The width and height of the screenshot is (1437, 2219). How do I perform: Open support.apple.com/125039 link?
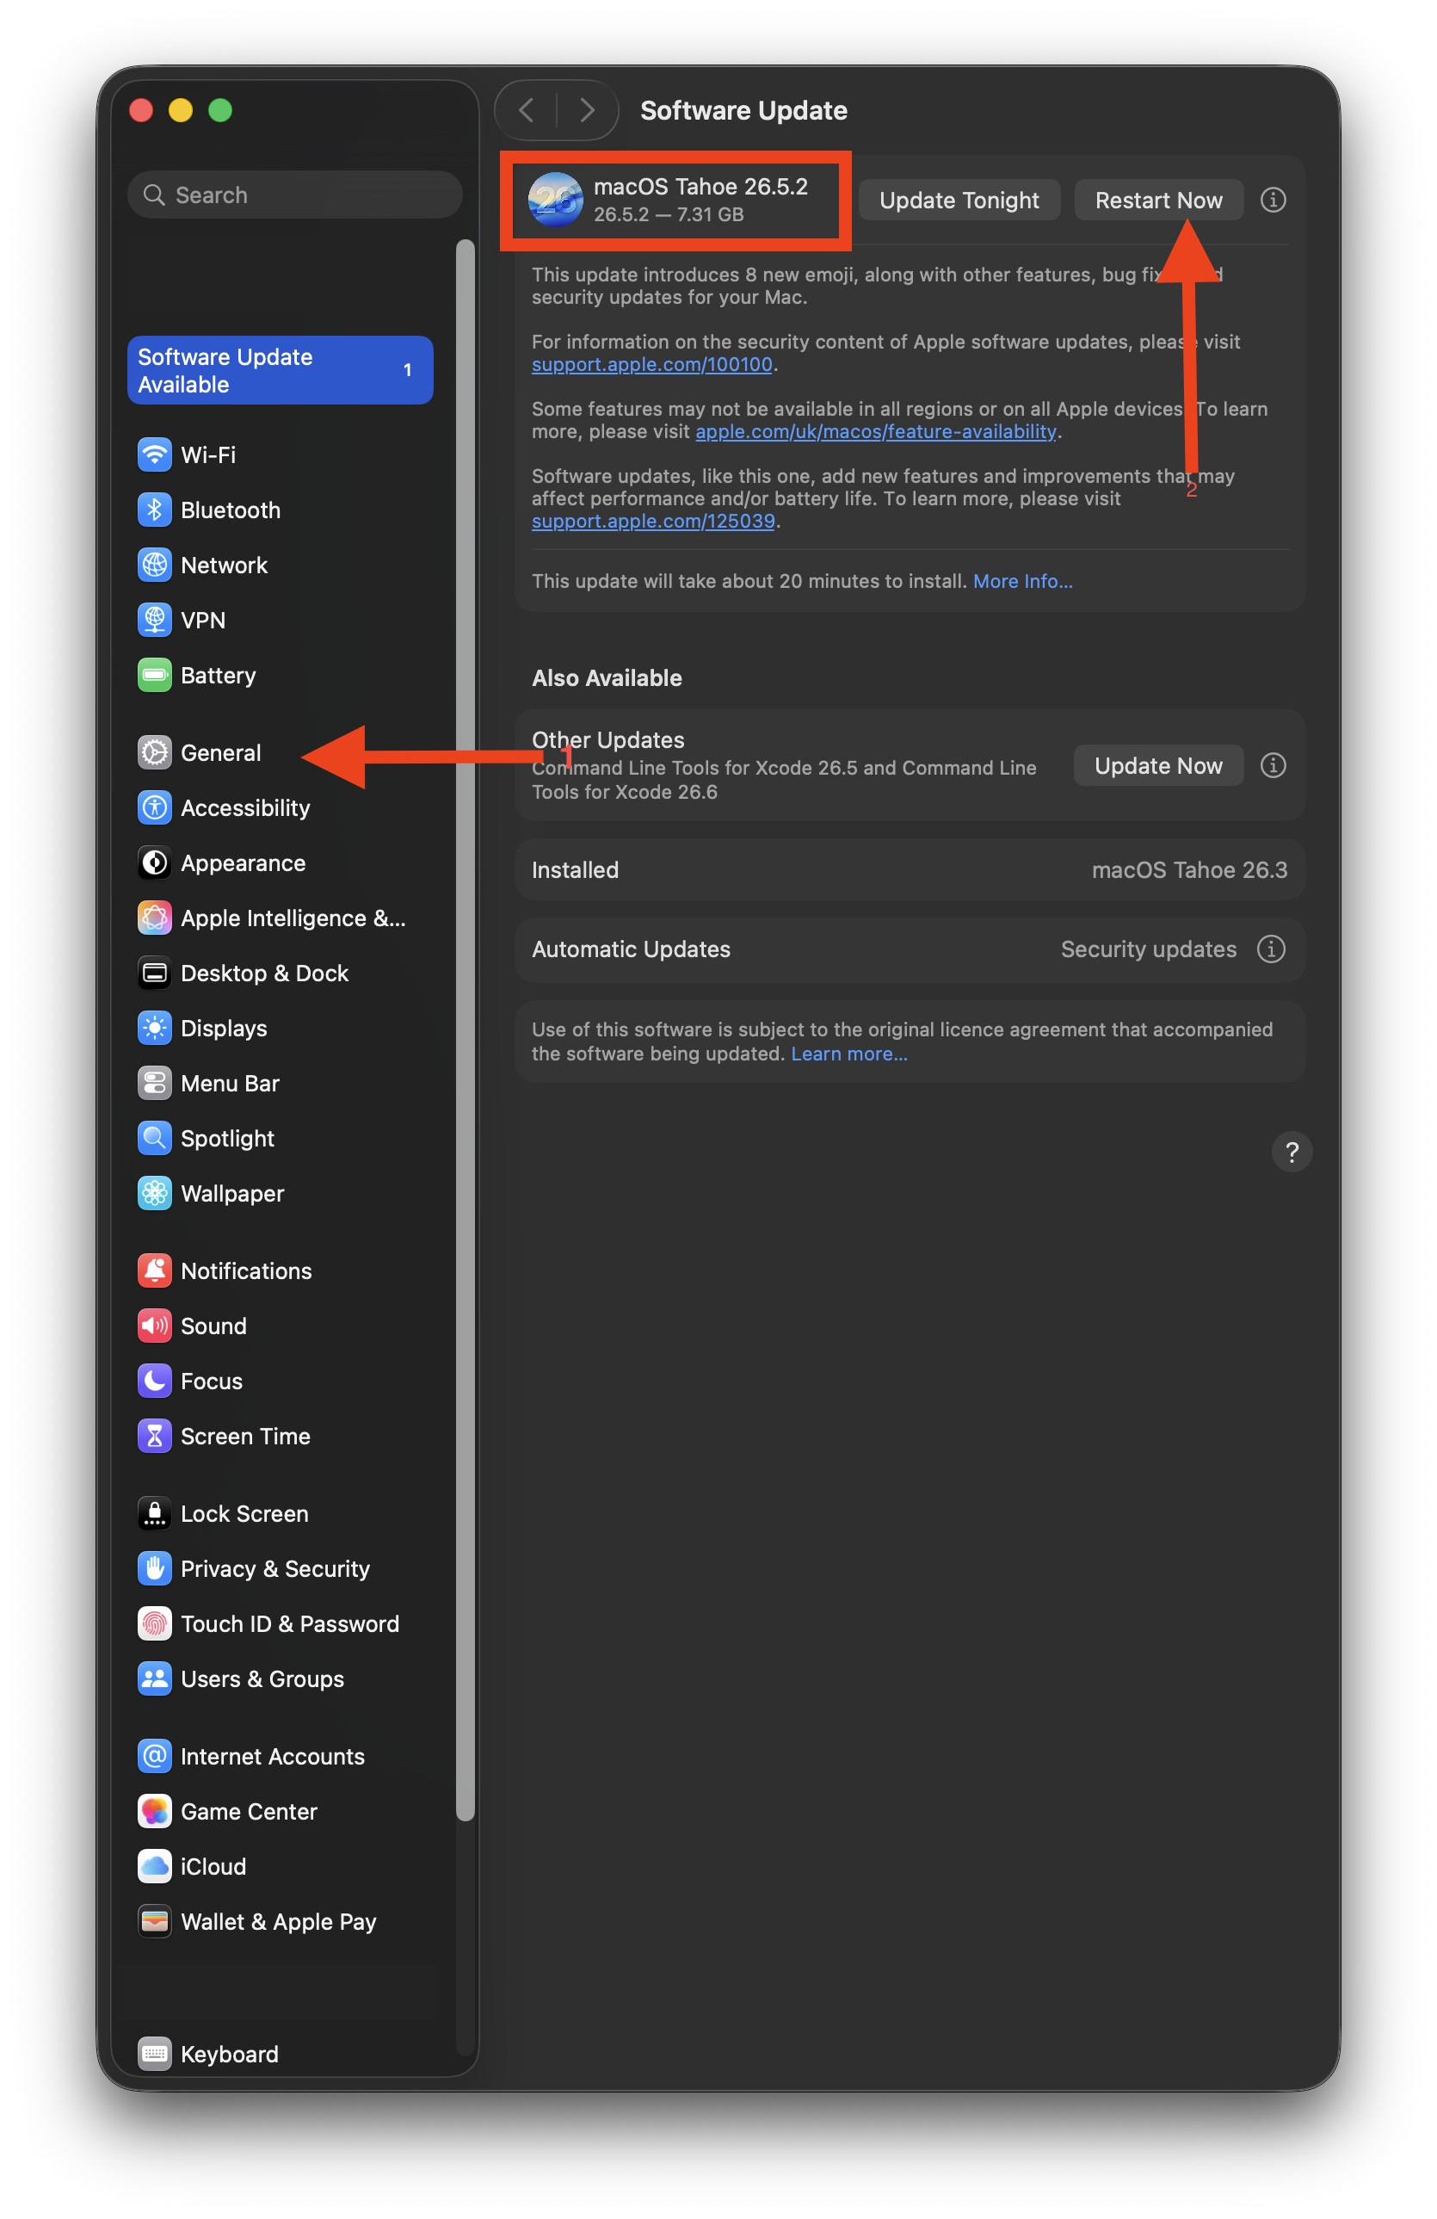652,520
